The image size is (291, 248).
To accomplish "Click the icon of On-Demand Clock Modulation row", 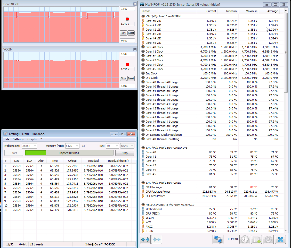I will pos(143,135).
